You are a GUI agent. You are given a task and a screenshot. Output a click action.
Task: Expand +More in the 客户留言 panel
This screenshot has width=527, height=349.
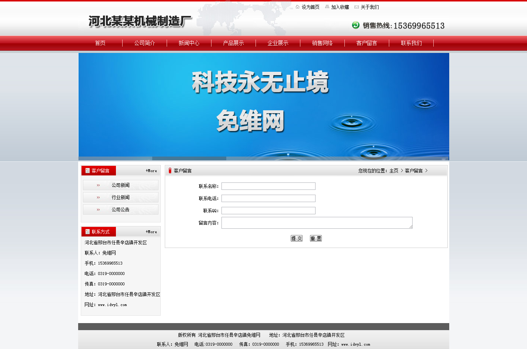coord(151,171)
